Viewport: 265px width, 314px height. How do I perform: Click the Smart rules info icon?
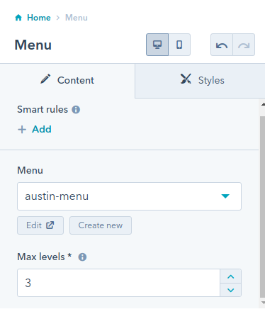76,110
